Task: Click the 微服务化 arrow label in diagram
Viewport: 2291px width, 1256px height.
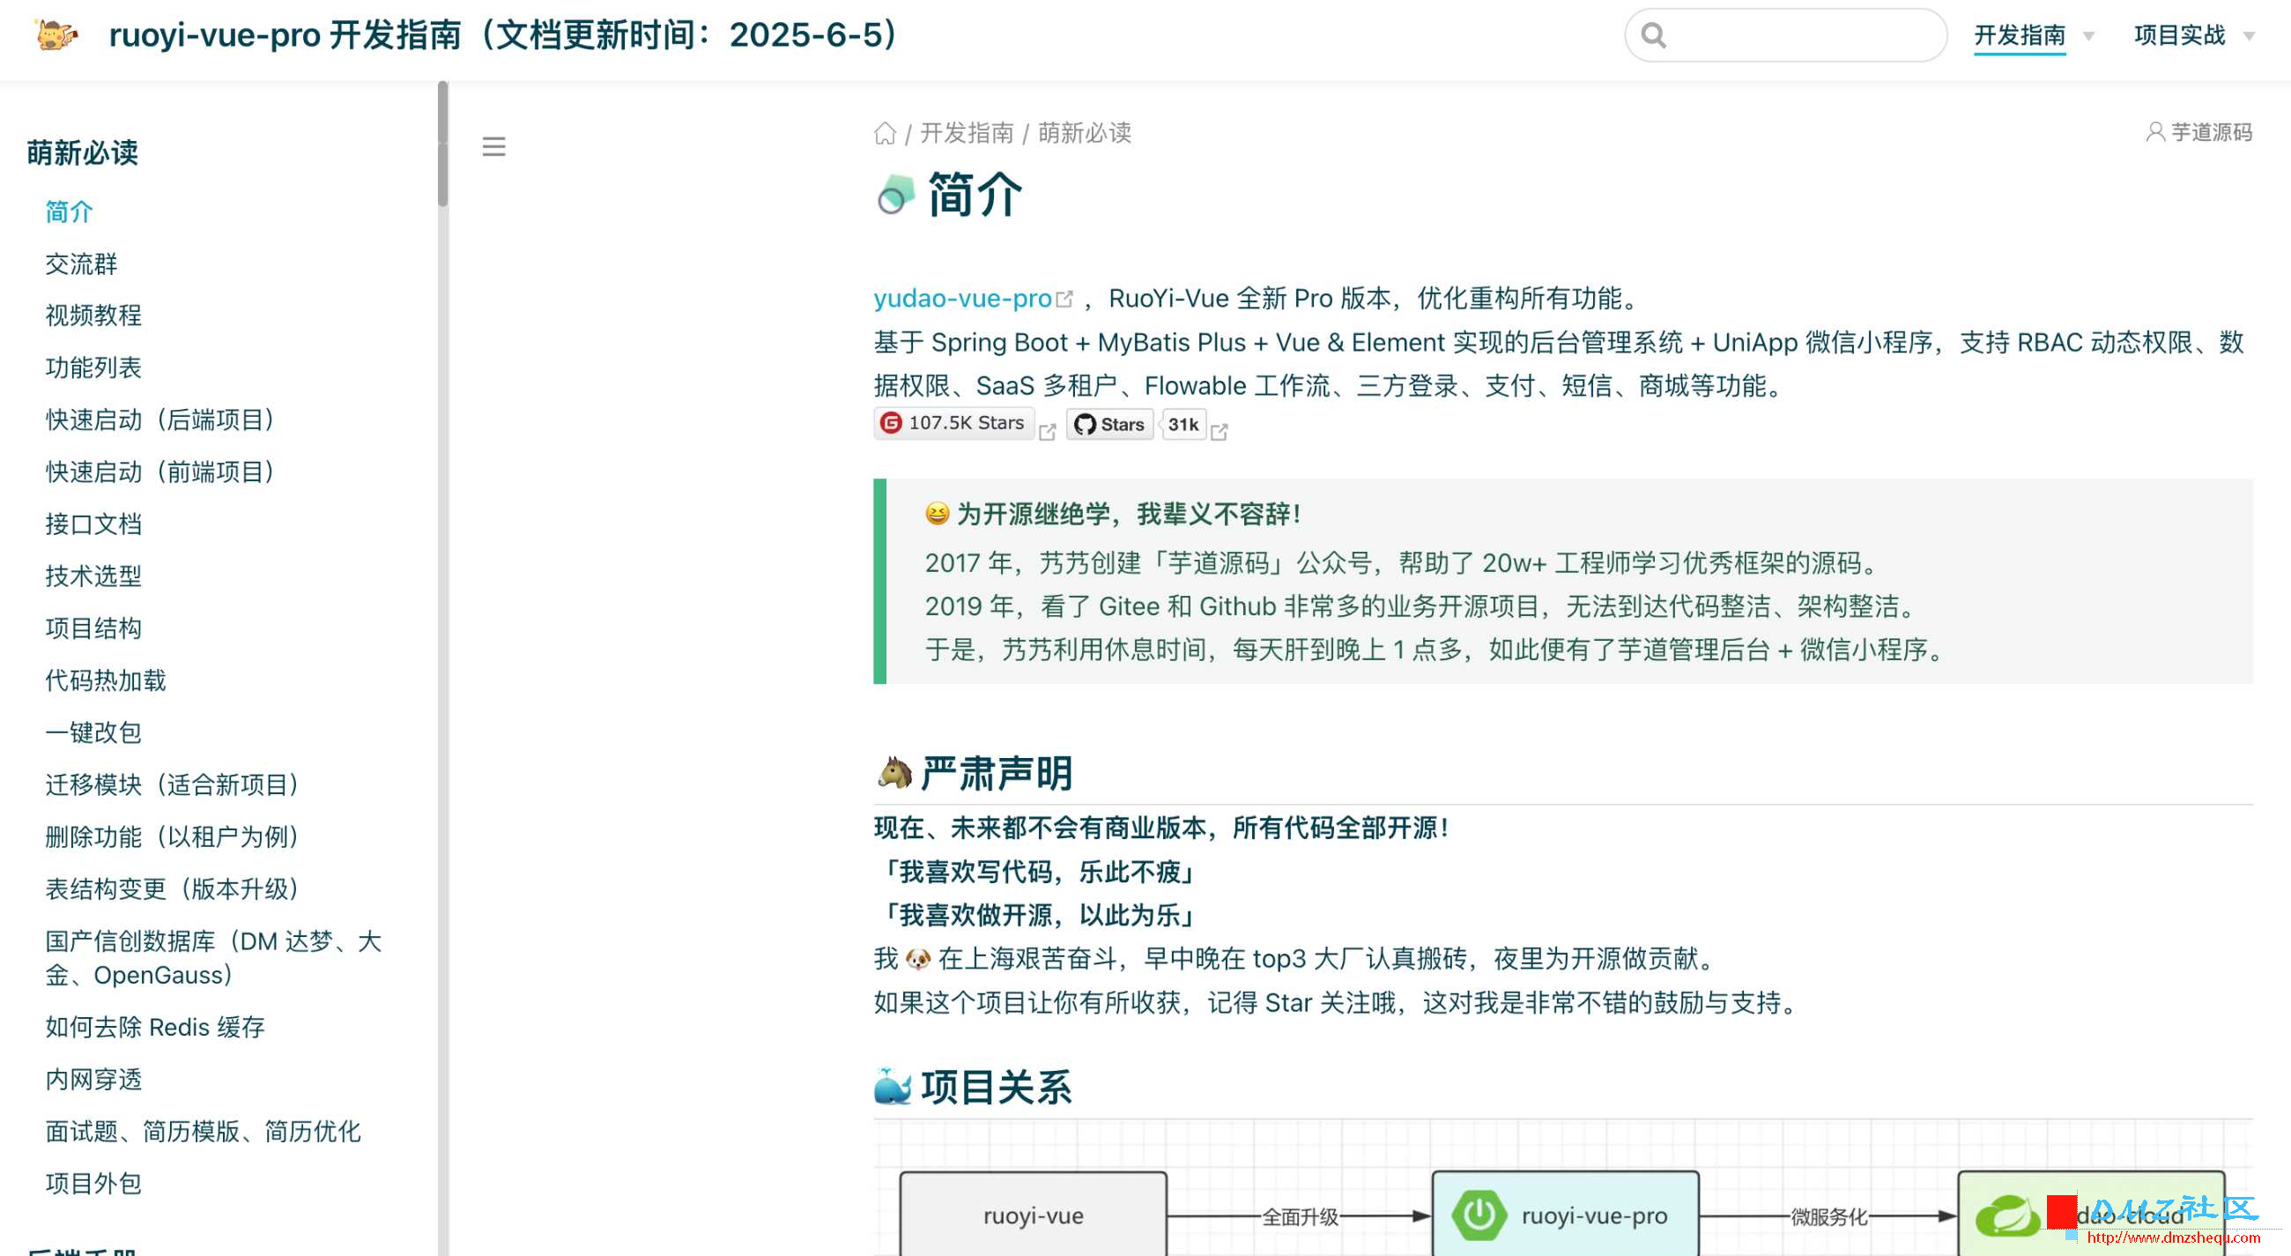Action: pyautogui.click(x=1828, y=1217)
